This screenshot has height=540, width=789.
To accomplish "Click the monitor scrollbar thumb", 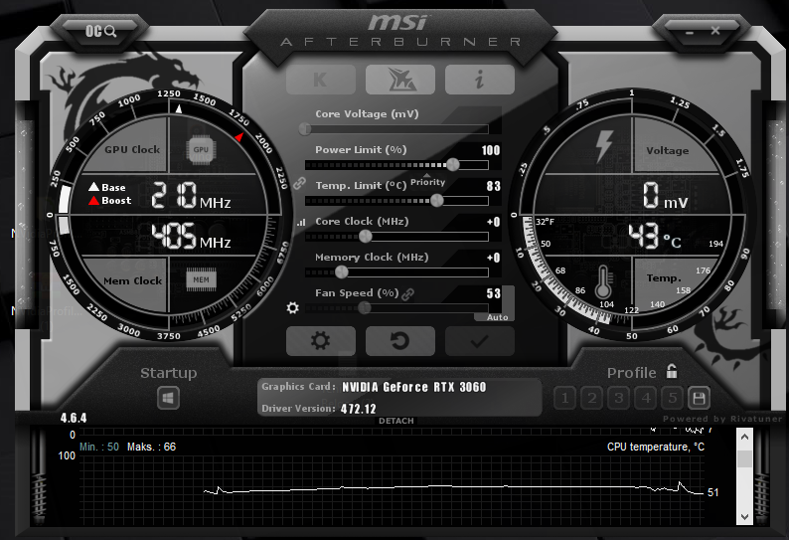I will 744,458.
